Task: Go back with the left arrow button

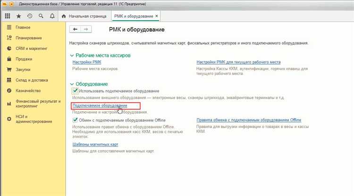Action: point(75,29)
